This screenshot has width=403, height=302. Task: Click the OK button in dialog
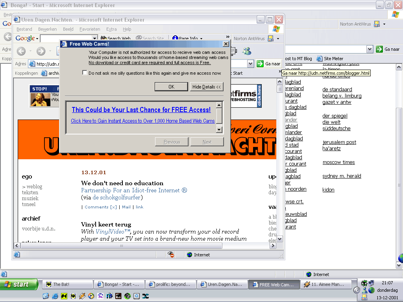click(x=171, y=87)
